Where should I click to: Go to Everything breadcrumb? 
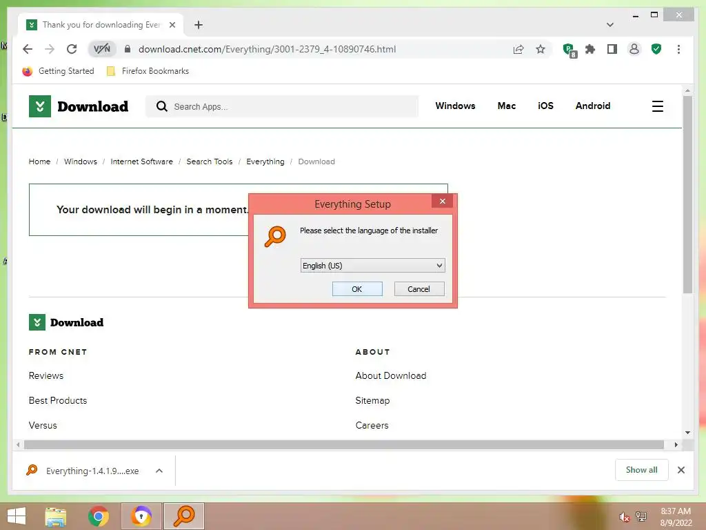[265, 161]
